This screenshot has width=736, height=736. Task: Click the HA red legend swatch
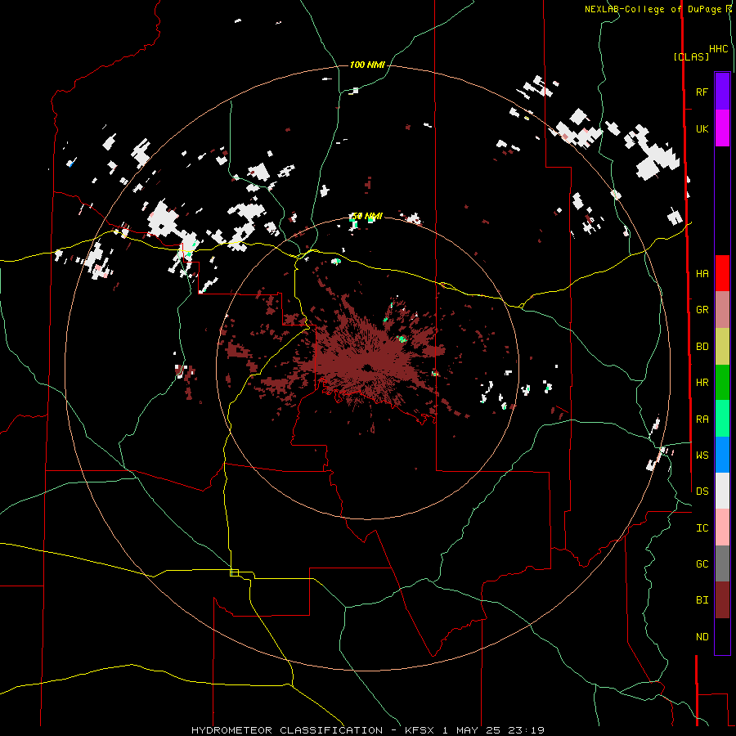[722, 273]
